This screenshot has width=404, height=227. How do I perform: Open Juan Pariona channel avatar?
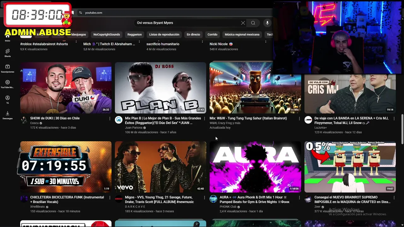point(119,120)
